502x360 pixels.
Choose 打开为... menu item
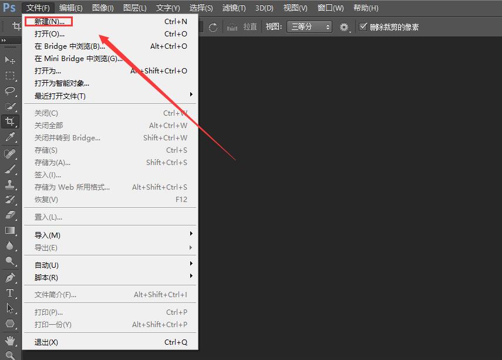(110, 71)
